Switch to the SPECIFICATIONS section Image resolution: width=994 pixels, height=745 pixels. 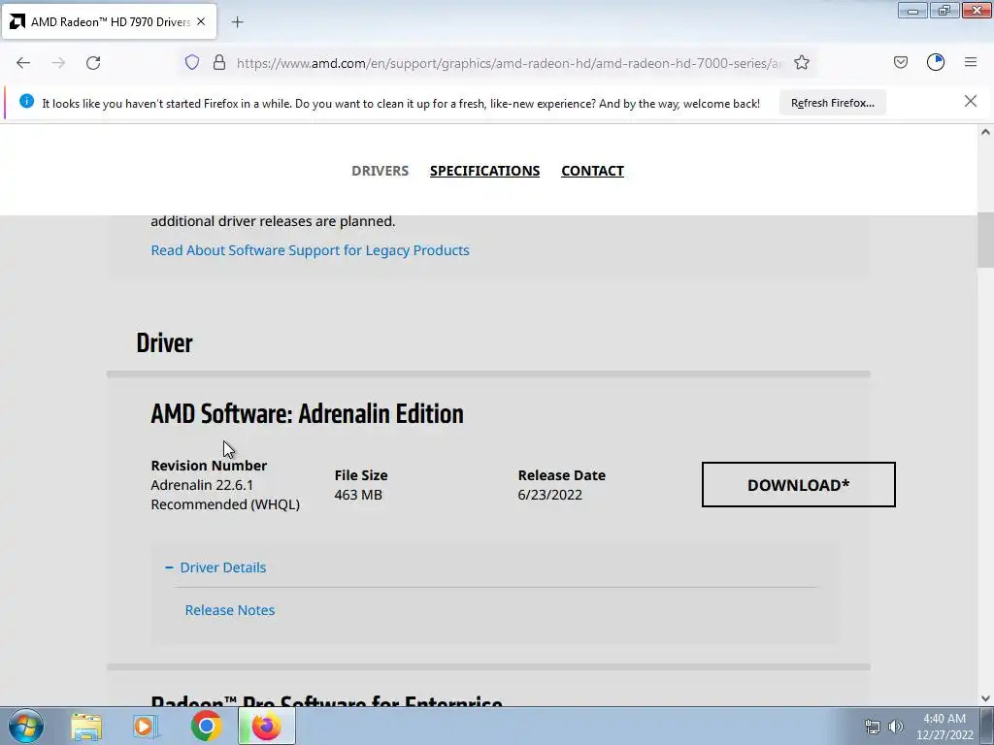(x=485, y=171)
